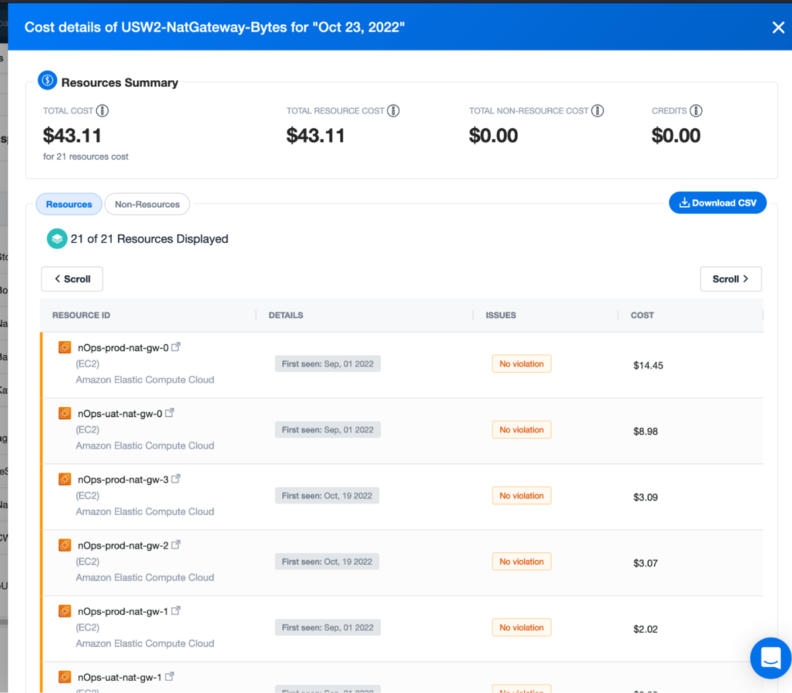This screenshot has width=792, height=693.
Task: Open the chat support bubble
Action: coord(770,658)
